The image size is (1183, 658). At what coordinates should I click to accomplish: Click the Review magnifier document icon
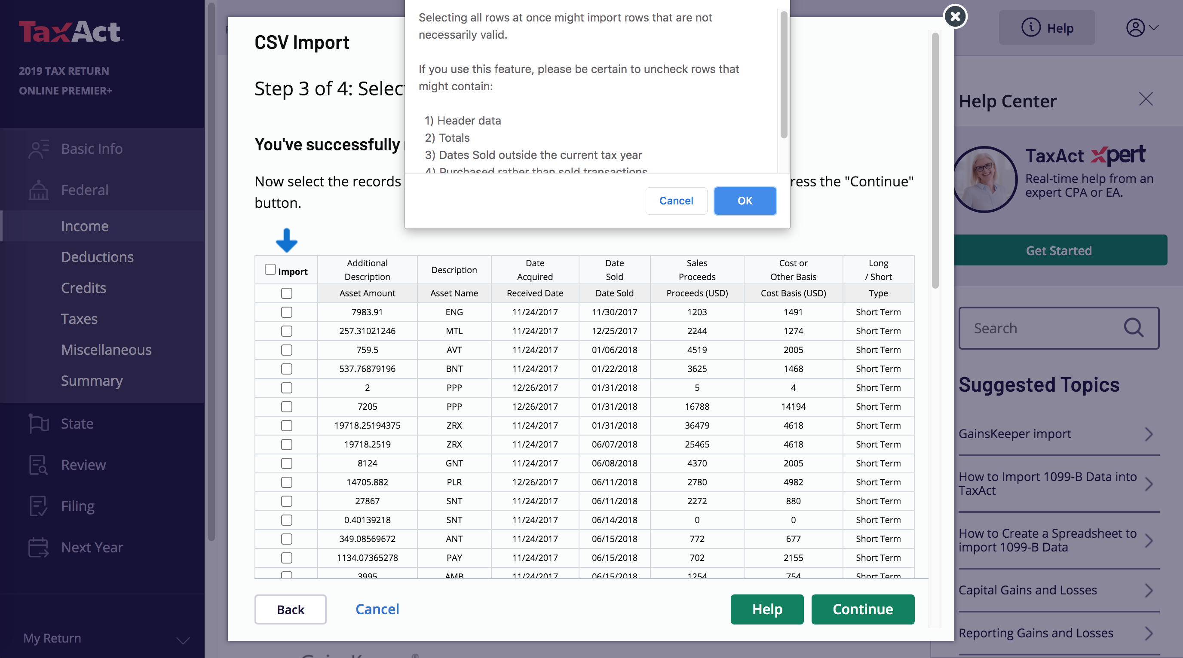39,465
